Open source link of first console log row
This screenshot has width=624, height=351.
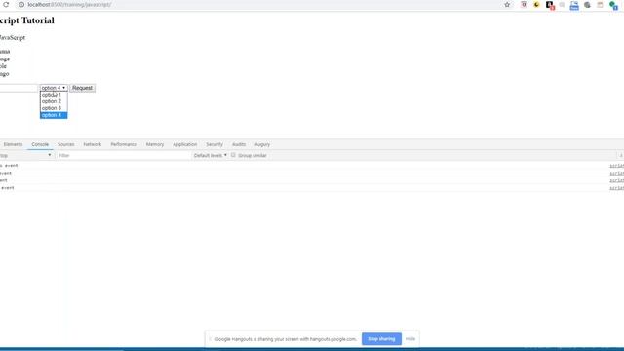(x=617, y=165)
